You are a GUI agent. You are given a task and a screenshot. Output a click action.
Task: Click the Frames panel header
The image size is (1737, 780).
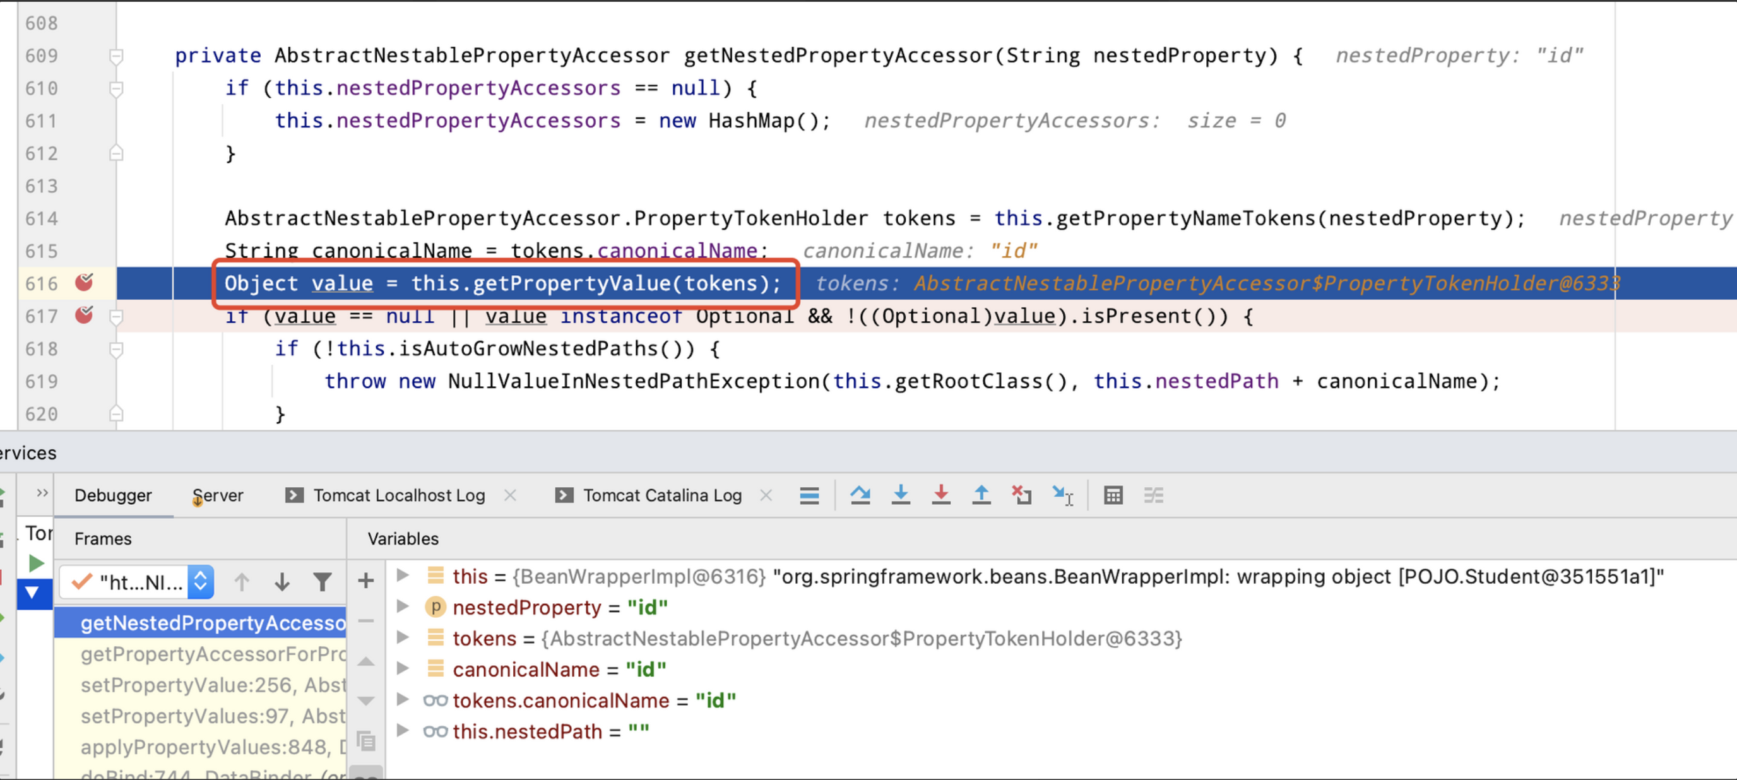(x=103, y=539)
